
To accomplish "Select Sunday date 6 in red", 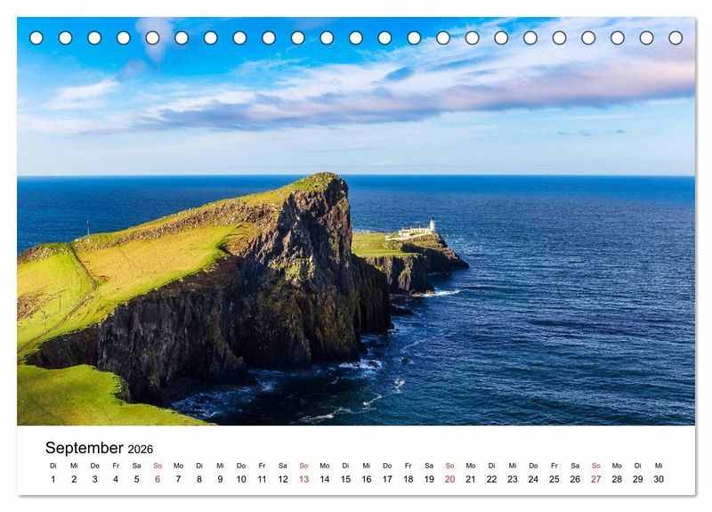I will pos(158,479).
